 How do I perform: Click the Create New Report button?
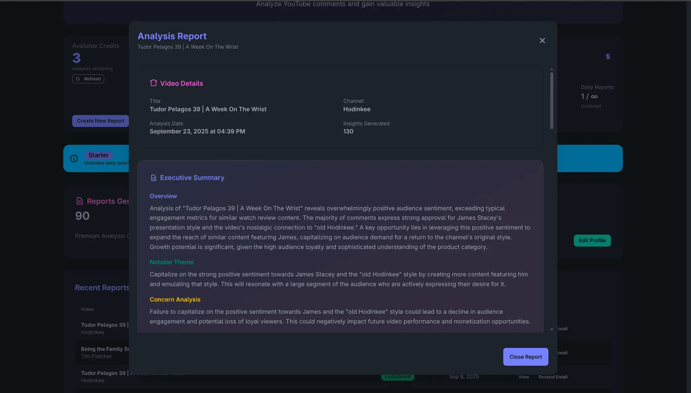point(101,121)
